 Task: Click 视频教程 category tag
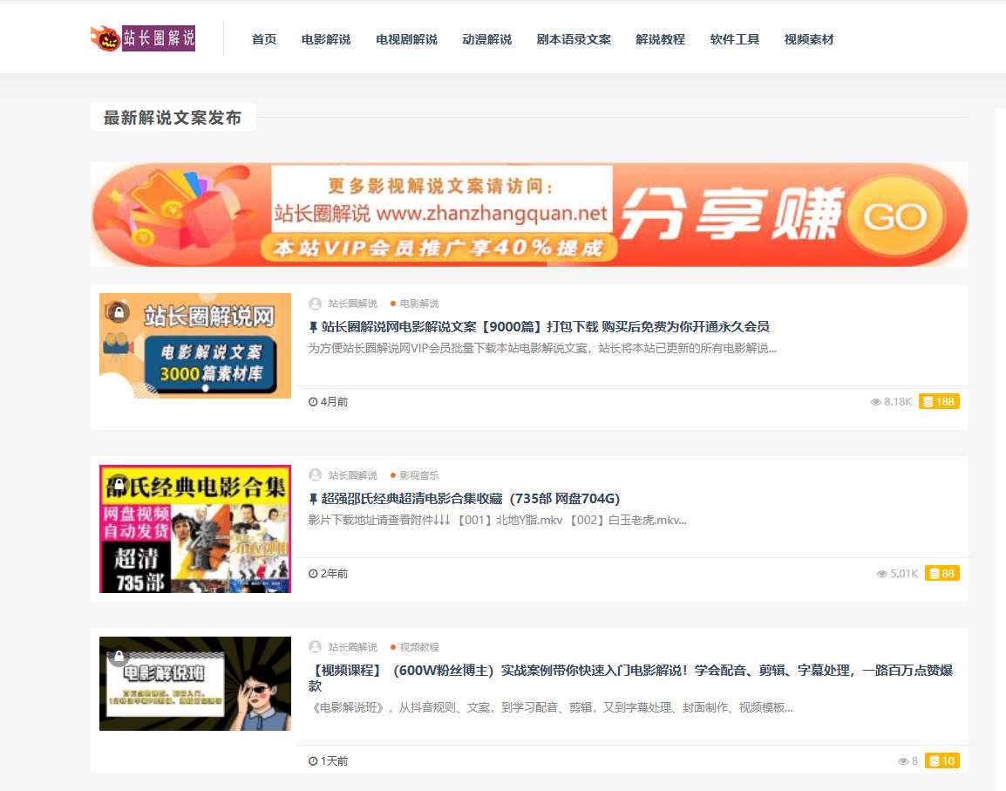click(419, 647)
